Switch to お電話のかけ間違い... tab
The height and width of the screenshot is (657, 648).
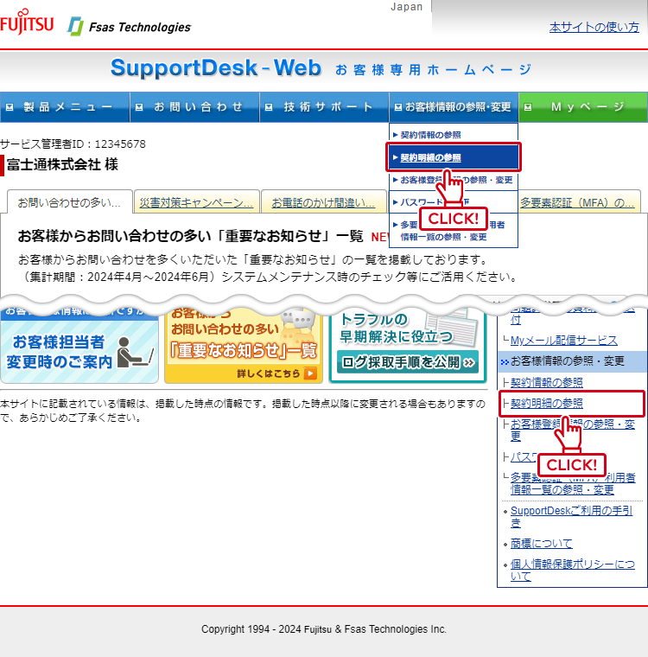[323, 203]
